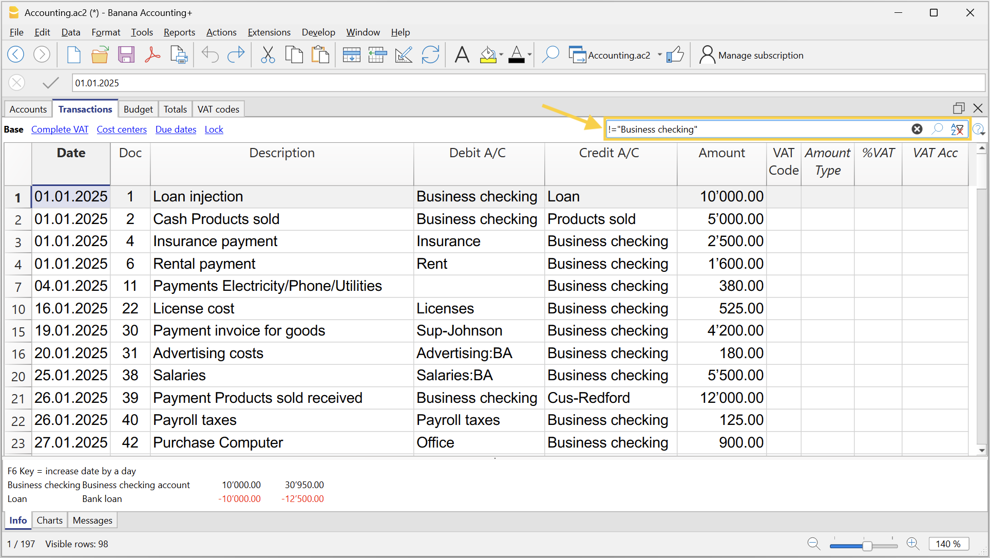The height and width of the screenshot is (558, 990).
Task: Expand the text color dropdown arrow
Action: click(x=529, y=54)
